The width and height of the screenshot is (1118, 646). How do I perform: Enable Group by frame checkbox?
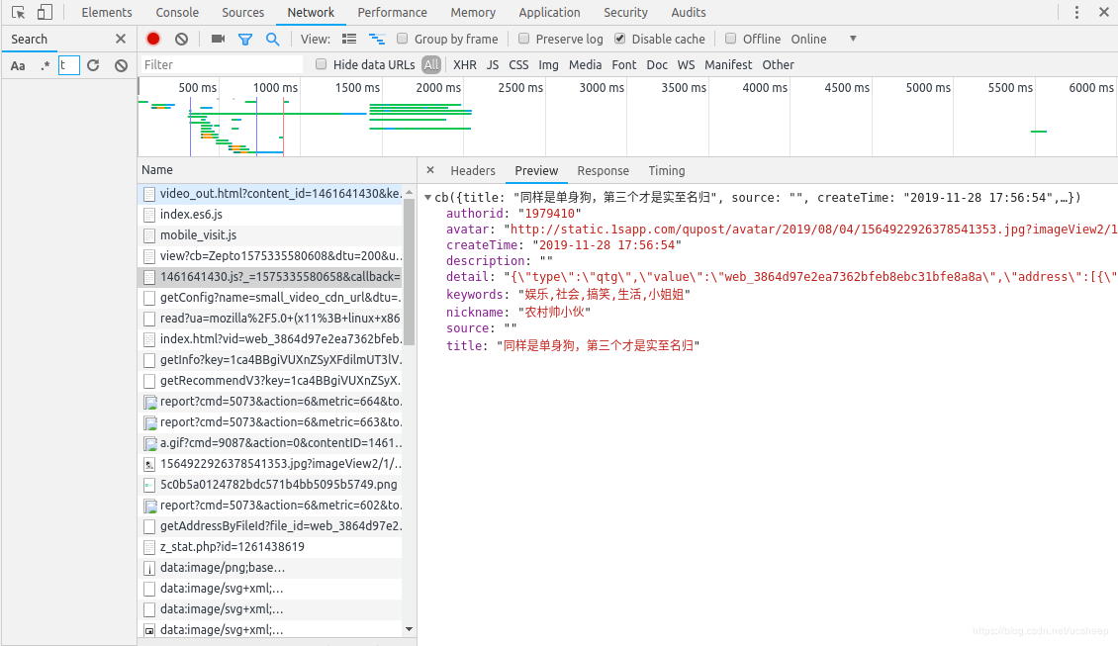coord(402,39)
